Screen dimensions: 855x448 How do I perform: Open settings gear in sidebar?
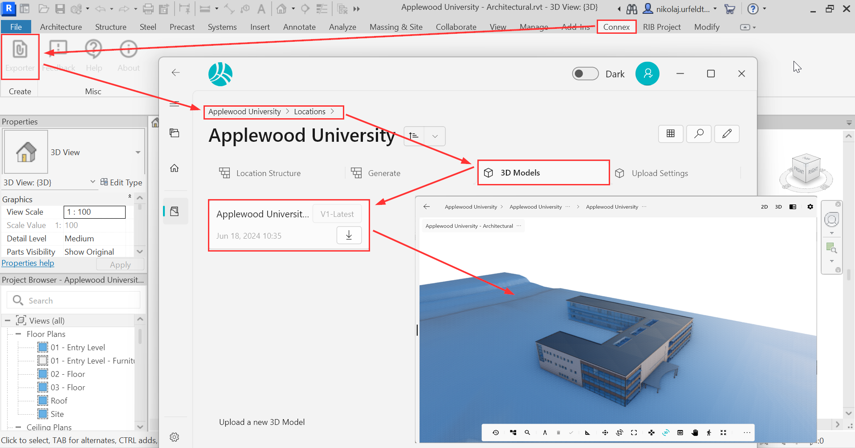[x=175, y=437]
